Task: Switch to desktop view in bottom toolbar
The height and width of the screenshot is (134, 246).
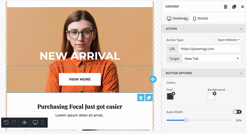Action: [35, 123]
